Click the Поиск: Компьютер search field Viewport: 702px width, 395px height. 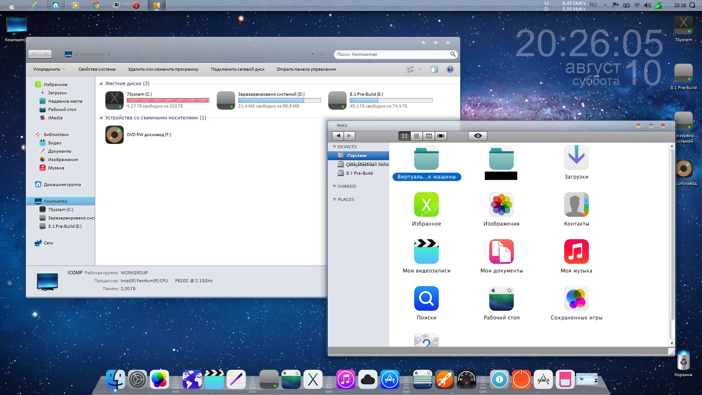click(x=396, y=54)
